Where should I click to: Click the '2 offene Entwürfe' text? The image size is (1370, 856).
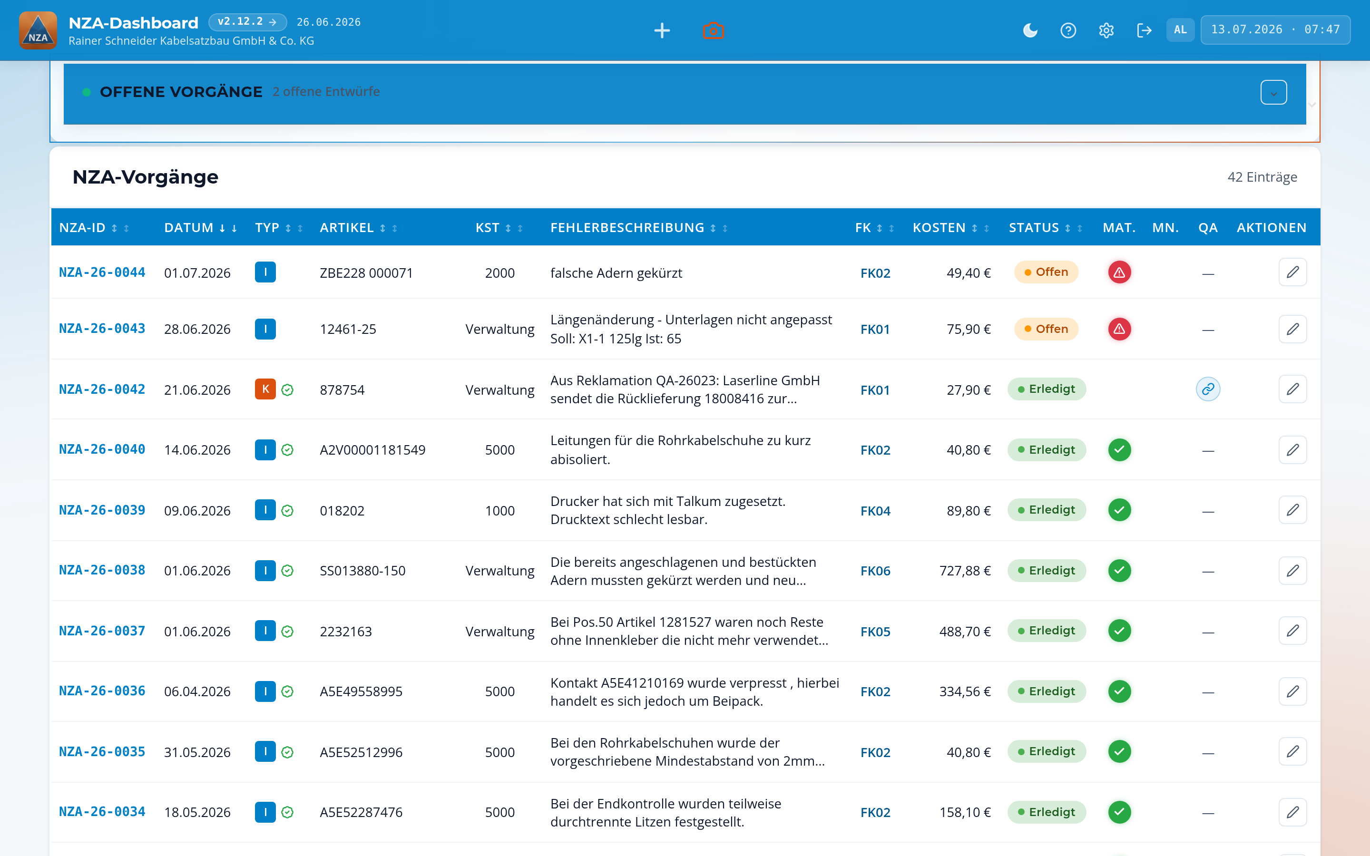pyautogui.click(x=326, y=91)
